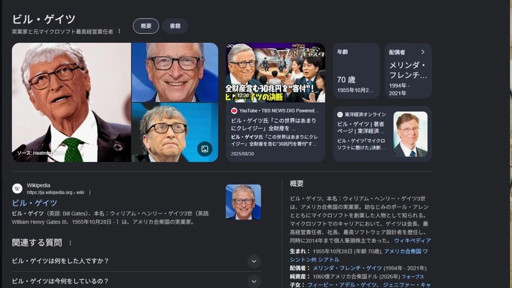This screenshot has width=512, height=288.
Task: Open the ja.wikipedia.org URL breadcrumb
Action: [56, 192]
